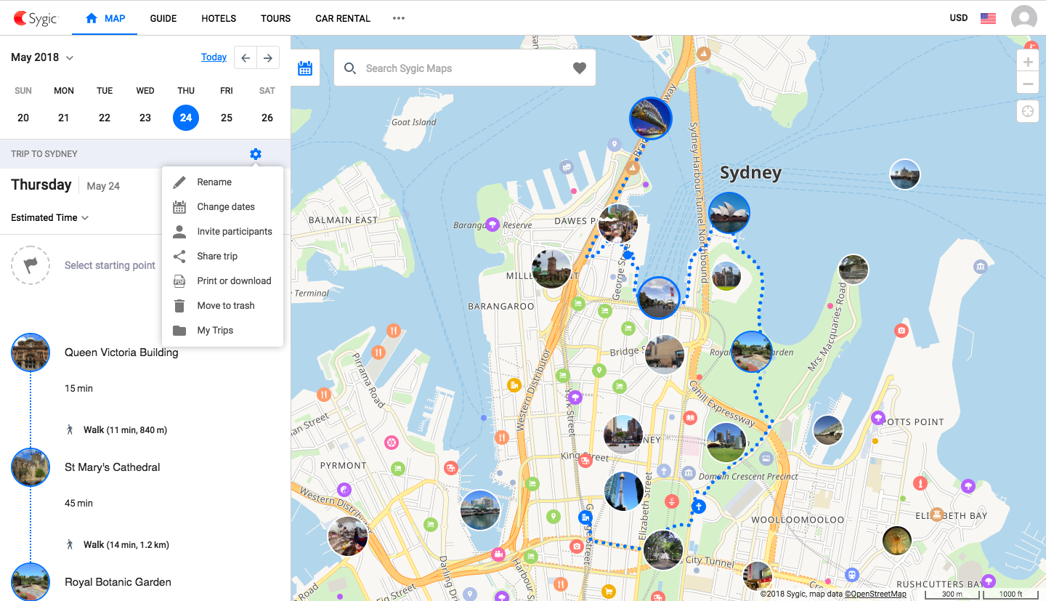
Task: Choose Print or download from the trip menu
Action: pos(222,281)
